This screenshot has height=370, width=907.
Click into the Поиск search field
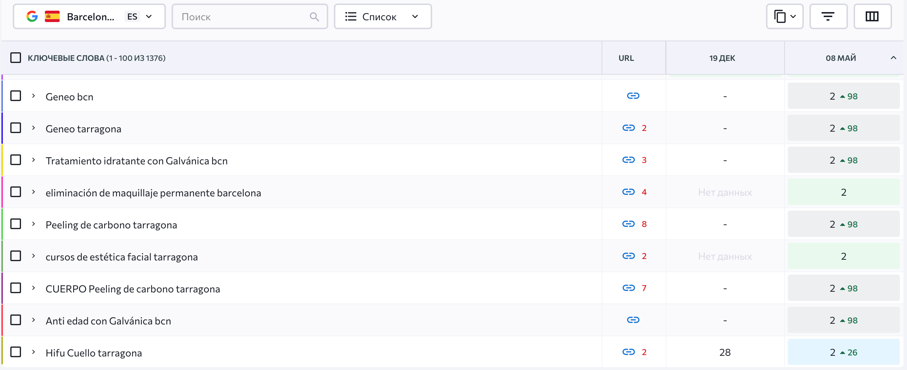242,17
